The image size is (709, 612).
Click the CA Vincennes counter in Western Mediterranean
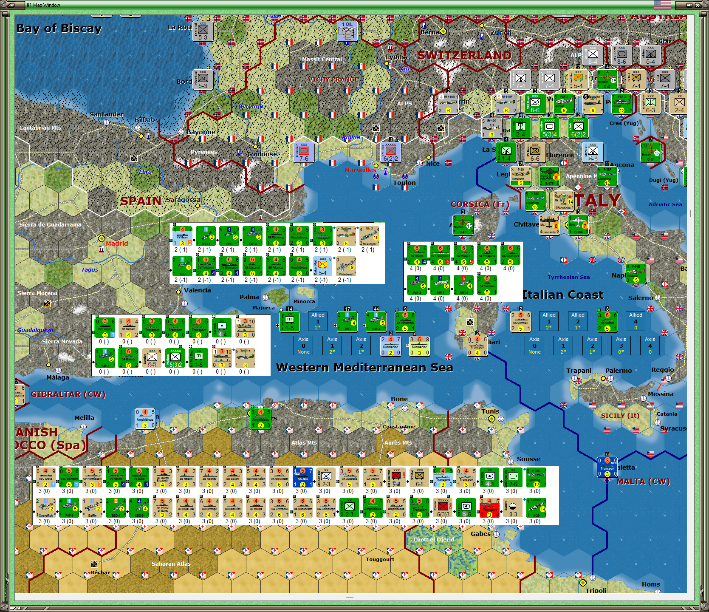[x=405, y=321]
